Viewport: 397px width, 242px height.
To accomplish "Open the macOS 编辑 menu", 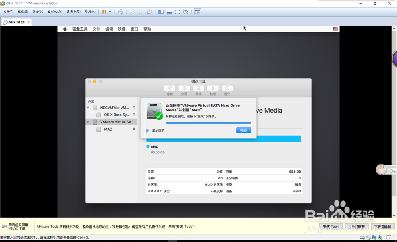I will point(109,29).
